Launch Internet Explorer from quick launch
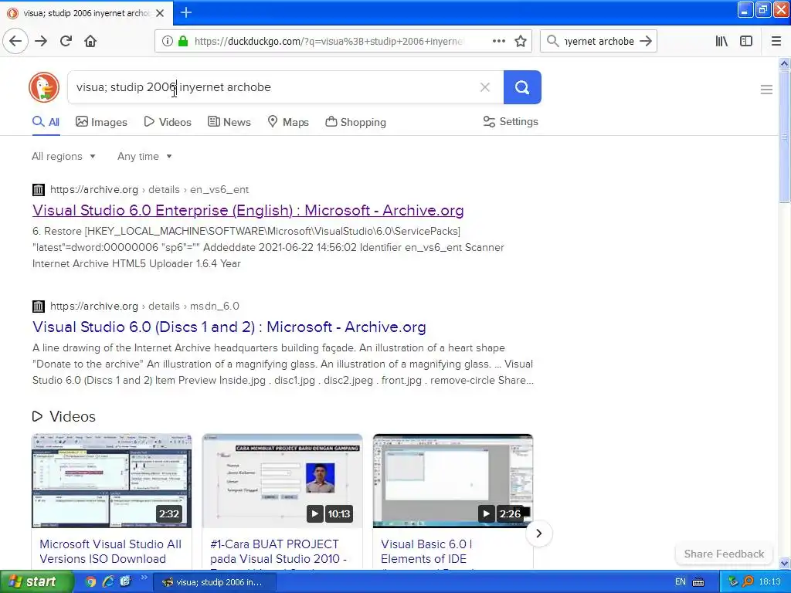The width and height of the screenshot is (791, 593). [x=108, y=582]
